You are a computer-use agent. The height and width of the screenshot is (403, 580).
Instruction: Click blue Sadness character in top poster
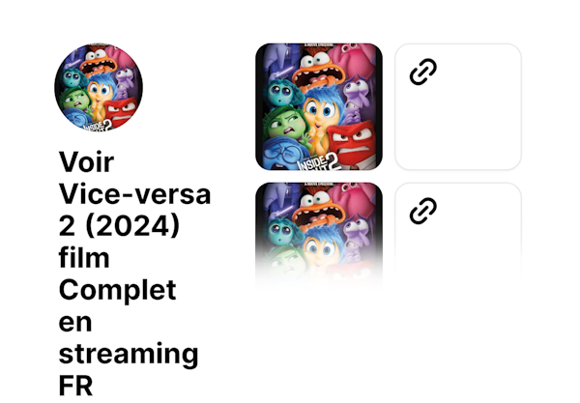tap(285, 154)
